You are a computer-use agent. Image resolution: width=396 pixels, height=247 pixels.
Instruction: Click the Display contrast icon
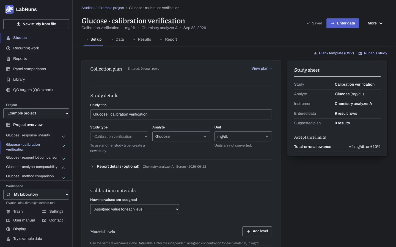[x=8, y=229]
